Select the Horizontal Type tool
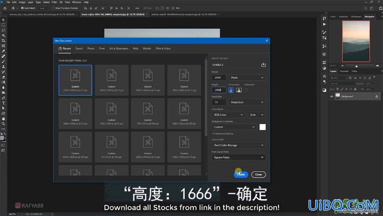Image resolution: width=383 pixels, height=216 pixels. click(4, 103)
